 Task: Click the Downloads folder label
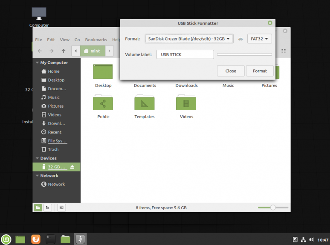(x=186, y=85)
